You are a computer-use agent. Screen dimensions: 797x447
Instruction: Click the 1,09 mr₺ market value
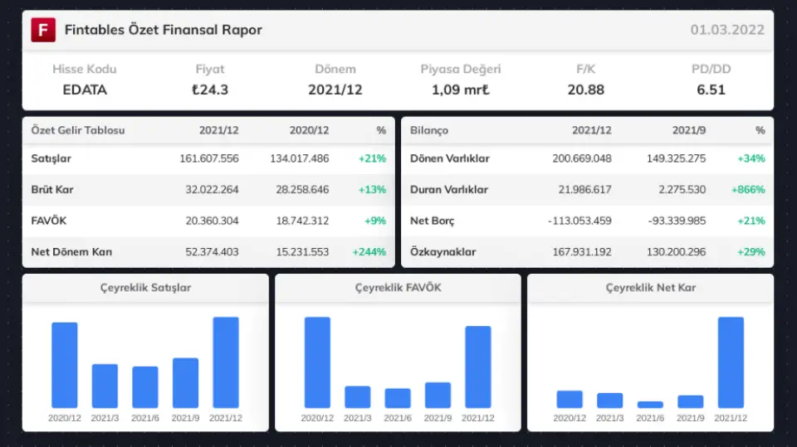pos(461,90)
